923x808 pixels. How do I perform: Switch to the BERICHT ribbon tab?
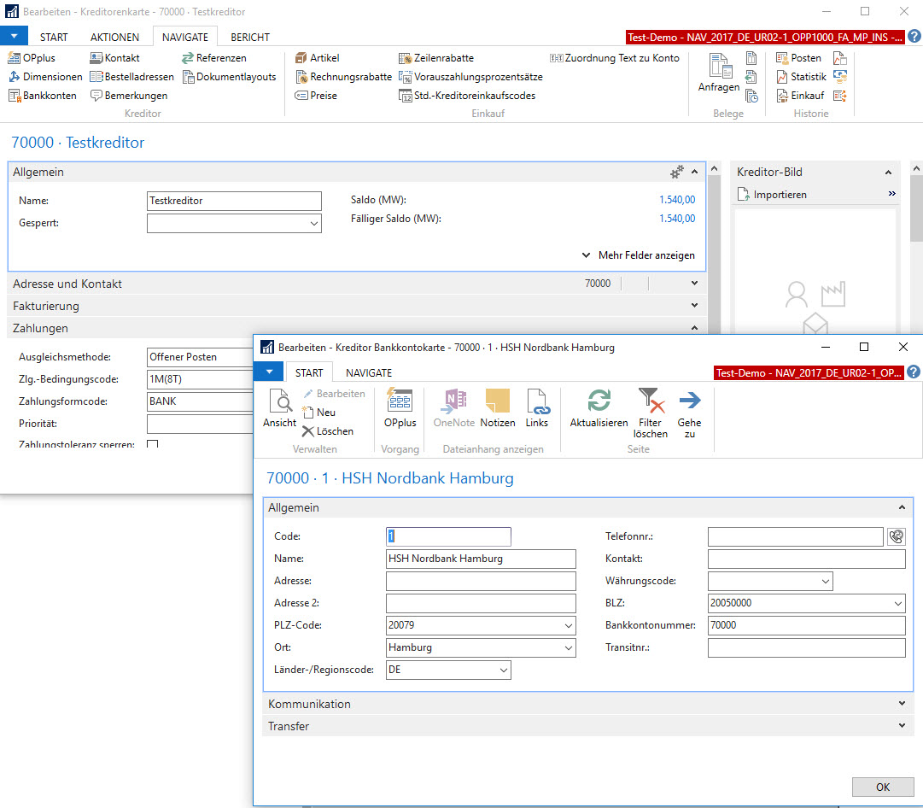click(x=250, y=37)
